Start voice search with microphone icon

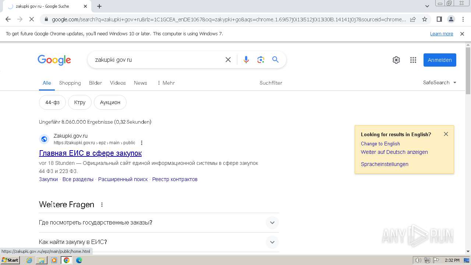246,60
